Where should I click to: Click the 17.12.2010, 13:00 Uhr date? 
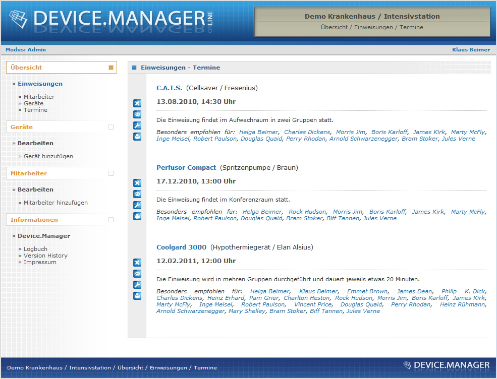(196, 181)
